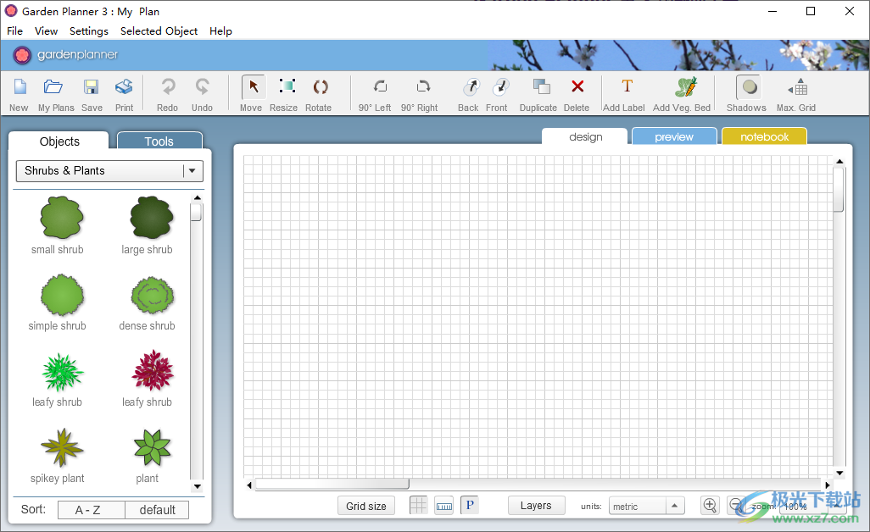The width and height of the screenshot is (870, 532).
Task: Select the large shrub object
Action: click(151, 217)
